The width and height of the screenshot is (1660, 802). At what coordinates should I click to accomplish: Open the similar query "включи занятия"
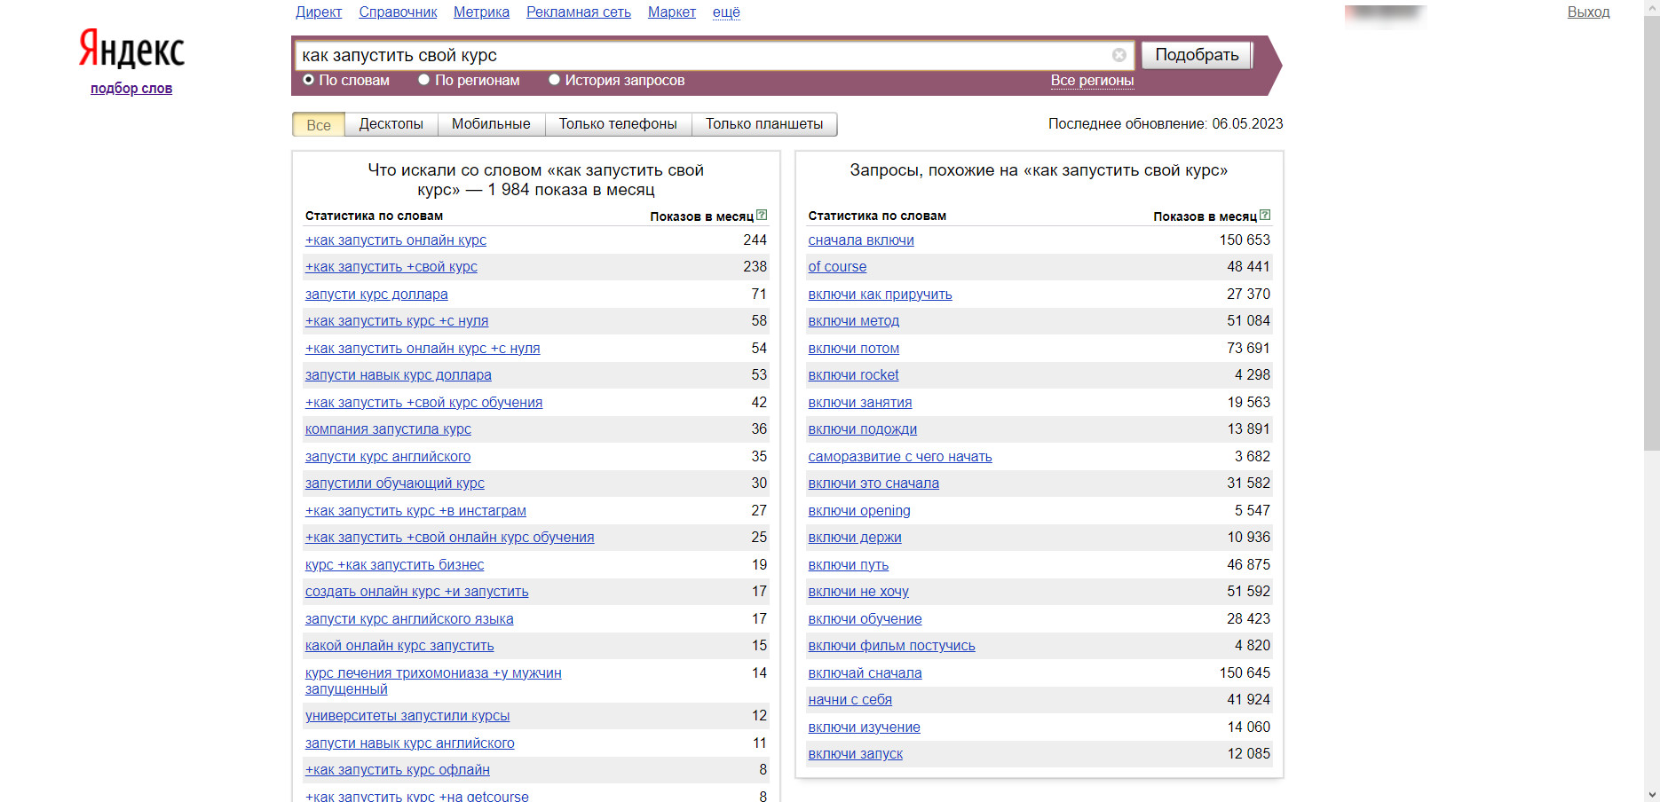(860, 403)
